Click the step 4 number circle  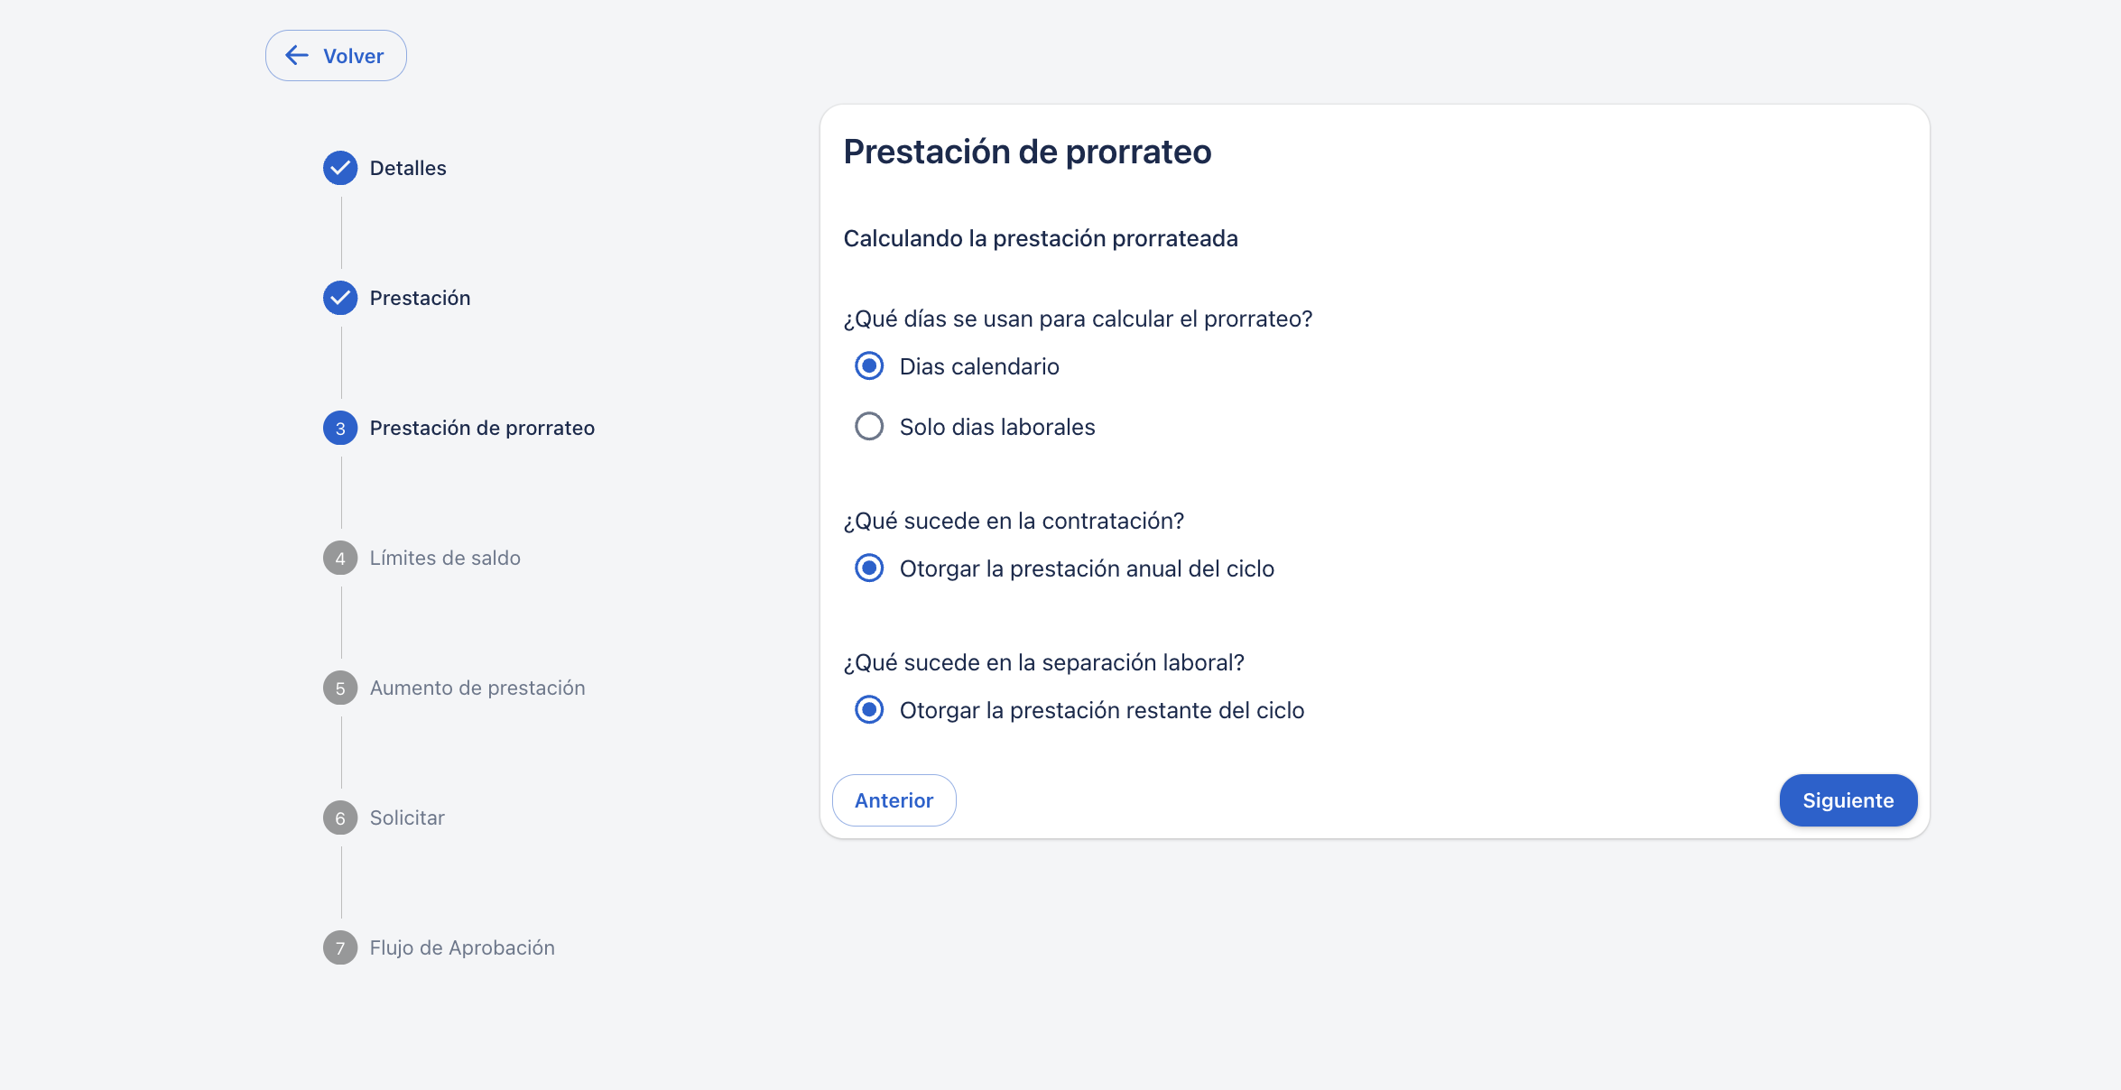tap(340, 558)
